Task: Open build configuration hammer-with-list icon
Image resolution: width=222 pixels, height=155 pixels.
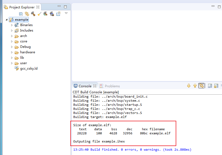Action: pos(52,14)
